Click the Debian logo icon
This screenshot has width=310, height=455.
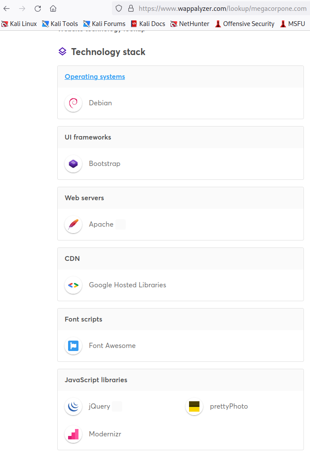[73, 103]
